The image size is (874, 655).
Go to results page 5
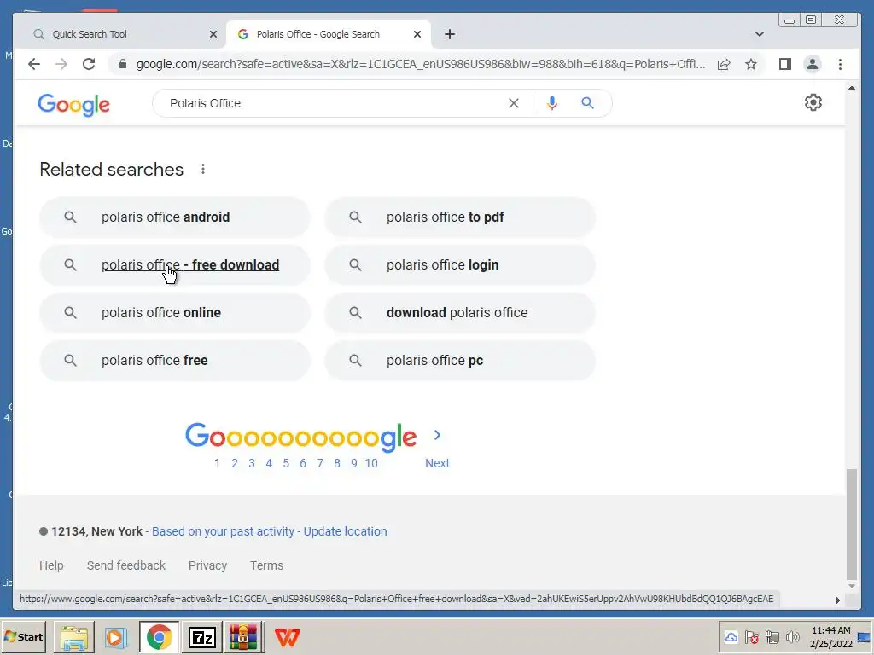click(x=286, y=463)
